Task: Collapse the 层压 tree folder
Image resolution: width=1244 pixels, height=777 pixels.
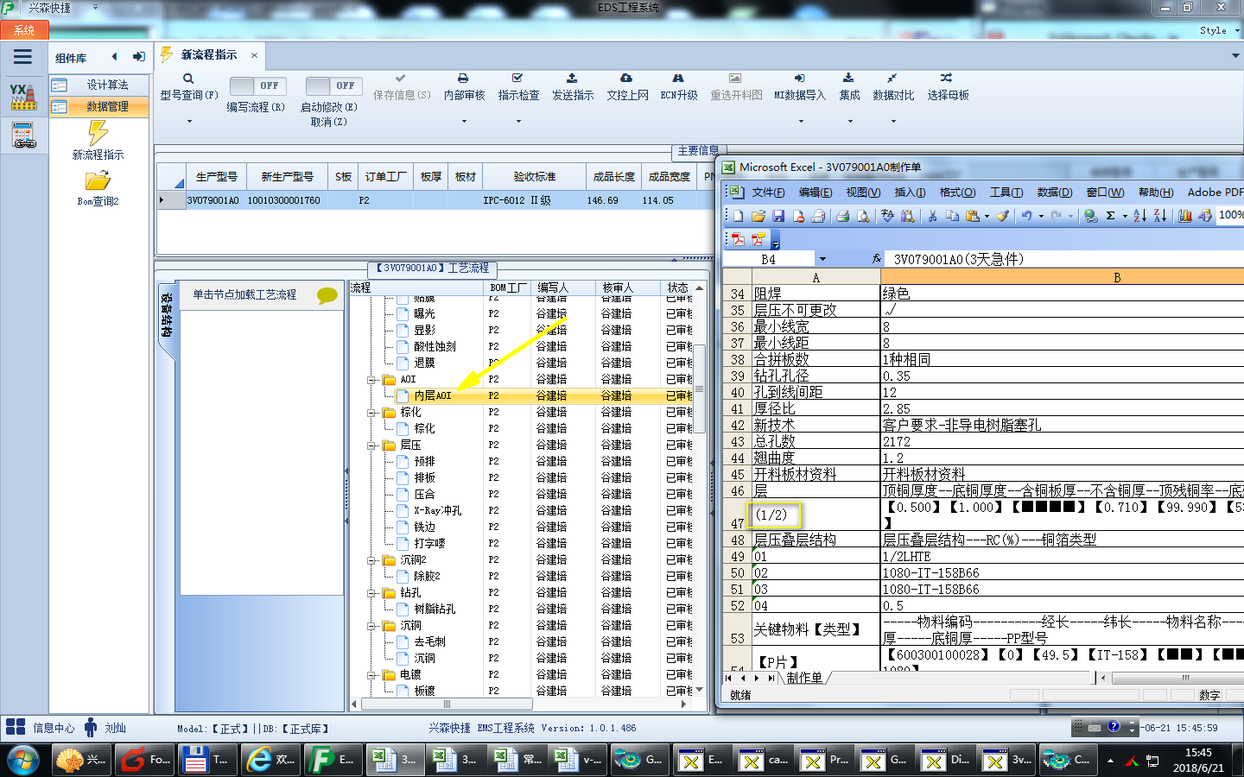Action: pyautogui.click(x=371, y=445)
